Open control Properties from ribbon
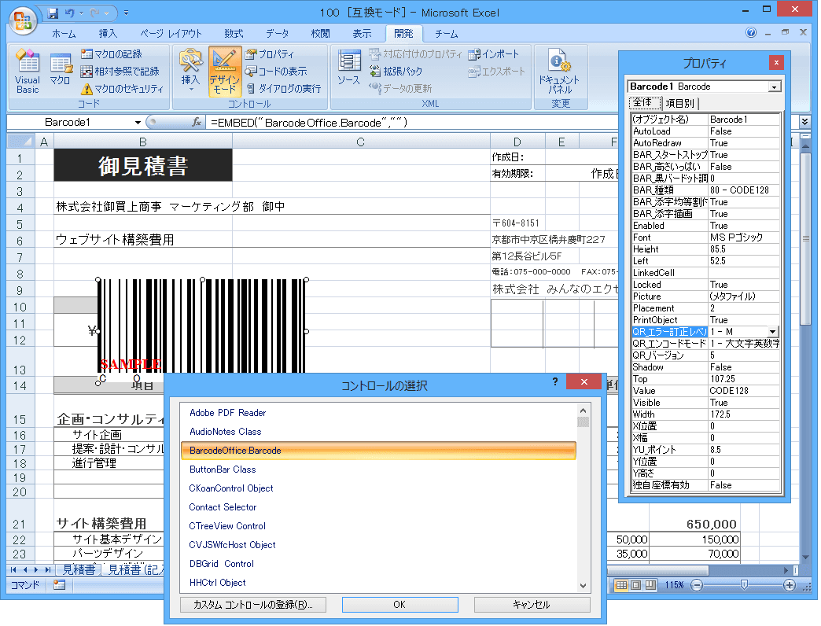Screen dimensions: 821x626 point(270,54)
